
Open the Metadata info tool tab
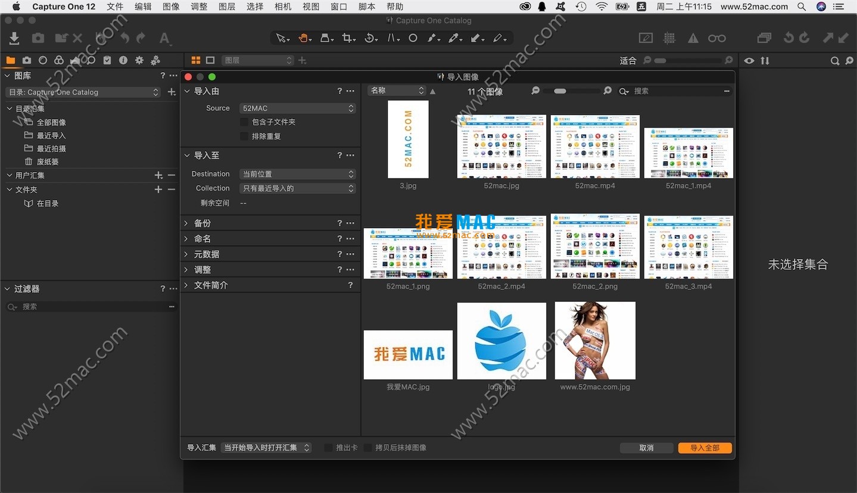(x=123, y=60)
